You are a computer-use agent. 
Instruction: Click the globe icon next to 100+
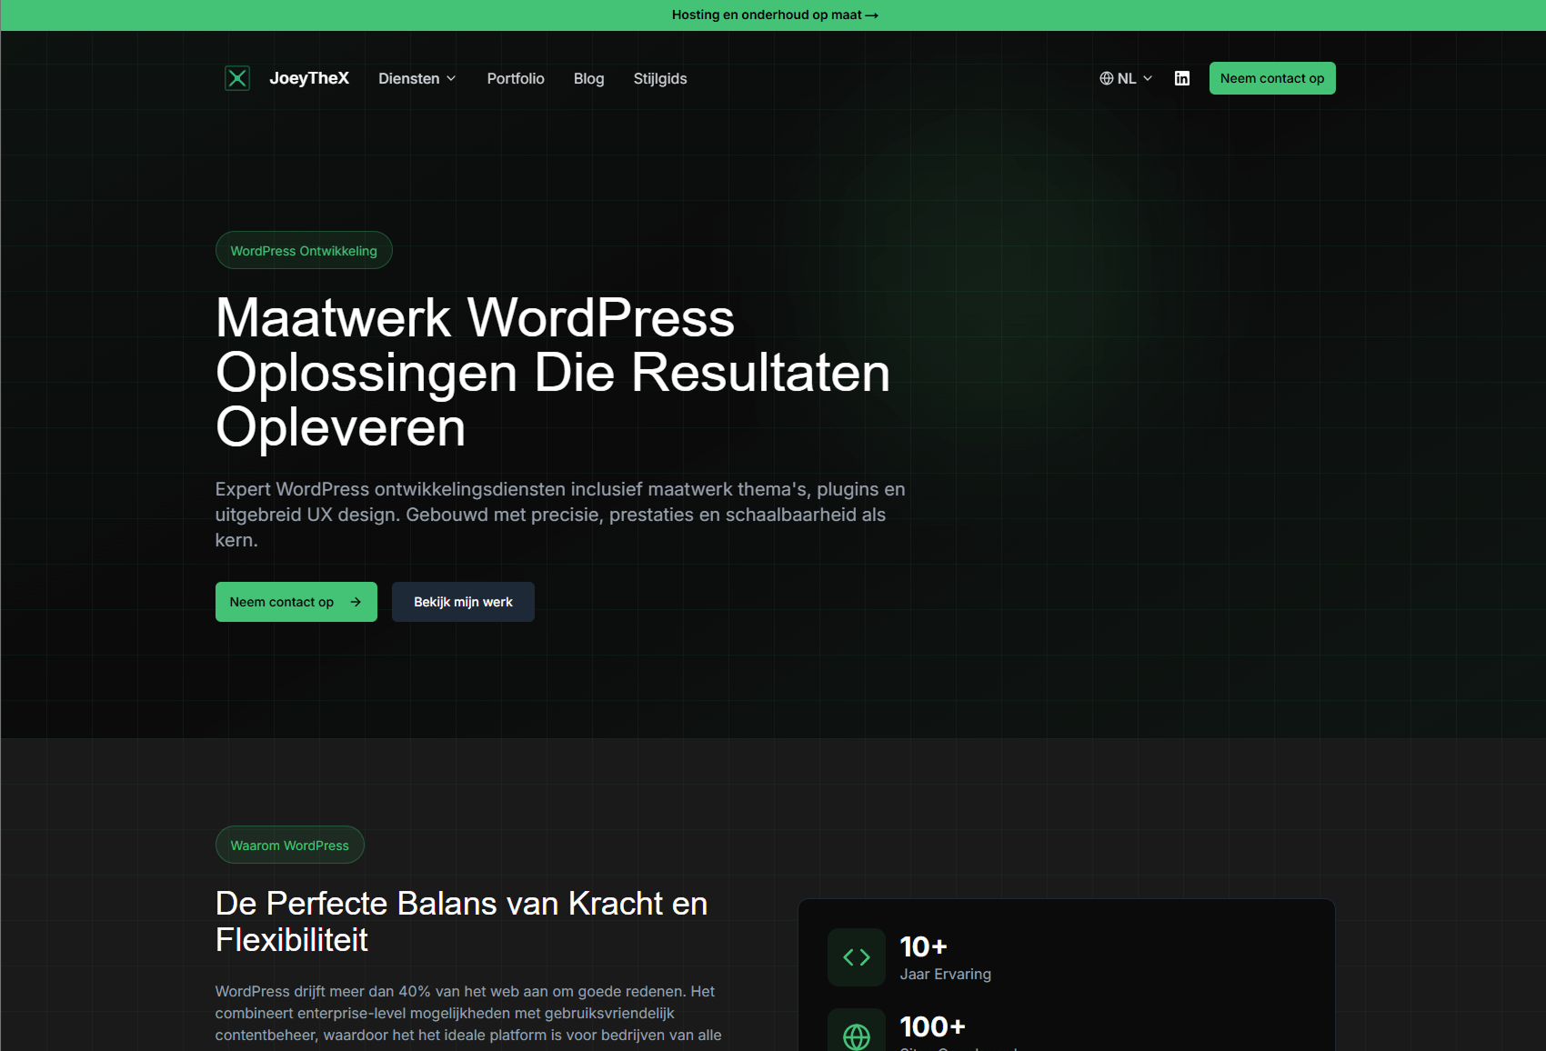click(x=856, y=1036)
